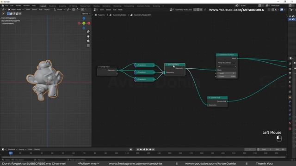
Task: Click the Level field in Subdivision Surface node
Action: [227, 73]
